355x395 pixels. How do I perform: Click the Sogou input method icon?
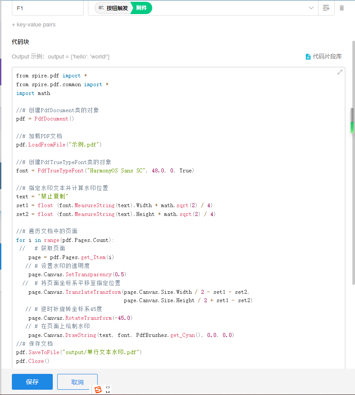coord(98,389)
